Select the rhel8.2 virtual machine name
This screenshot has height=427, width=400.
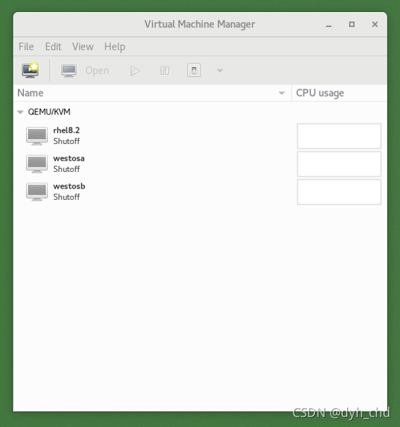pyautogui.click(x=67, y=131)
